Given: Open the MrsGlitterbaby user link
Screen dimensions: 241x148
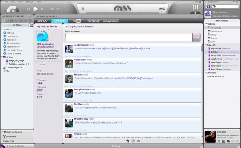Looking at the screenshot, I should [x=81, y=119].
